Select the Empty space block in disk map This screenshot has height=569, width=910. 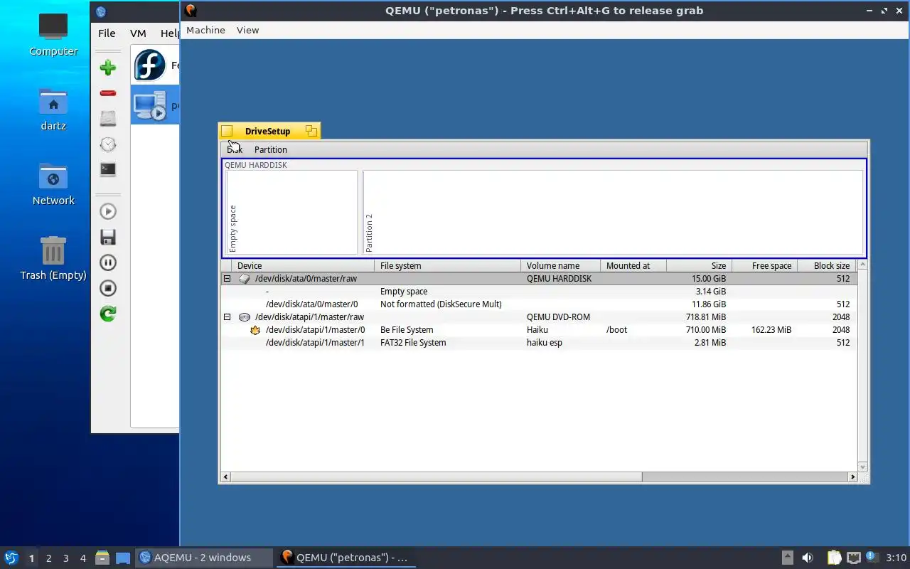click(291, 212)
